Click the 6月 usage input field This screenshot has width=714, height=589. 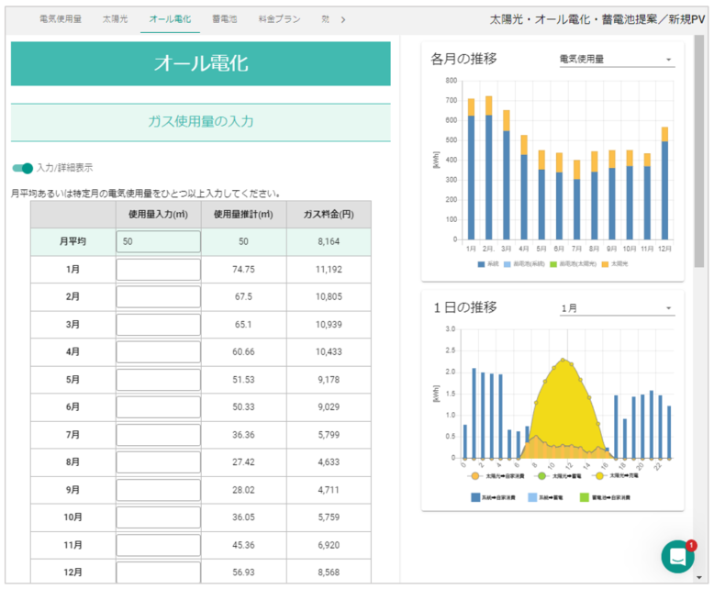coord(158,407)
